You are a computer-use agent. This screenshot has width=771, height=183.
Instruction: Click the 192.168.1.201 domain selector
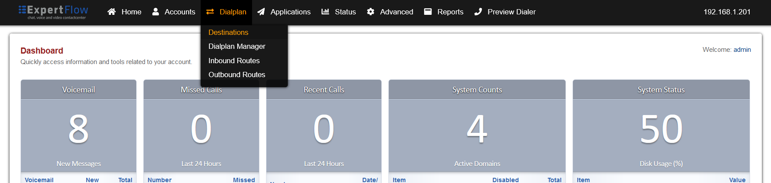click(x=727, y=12)
